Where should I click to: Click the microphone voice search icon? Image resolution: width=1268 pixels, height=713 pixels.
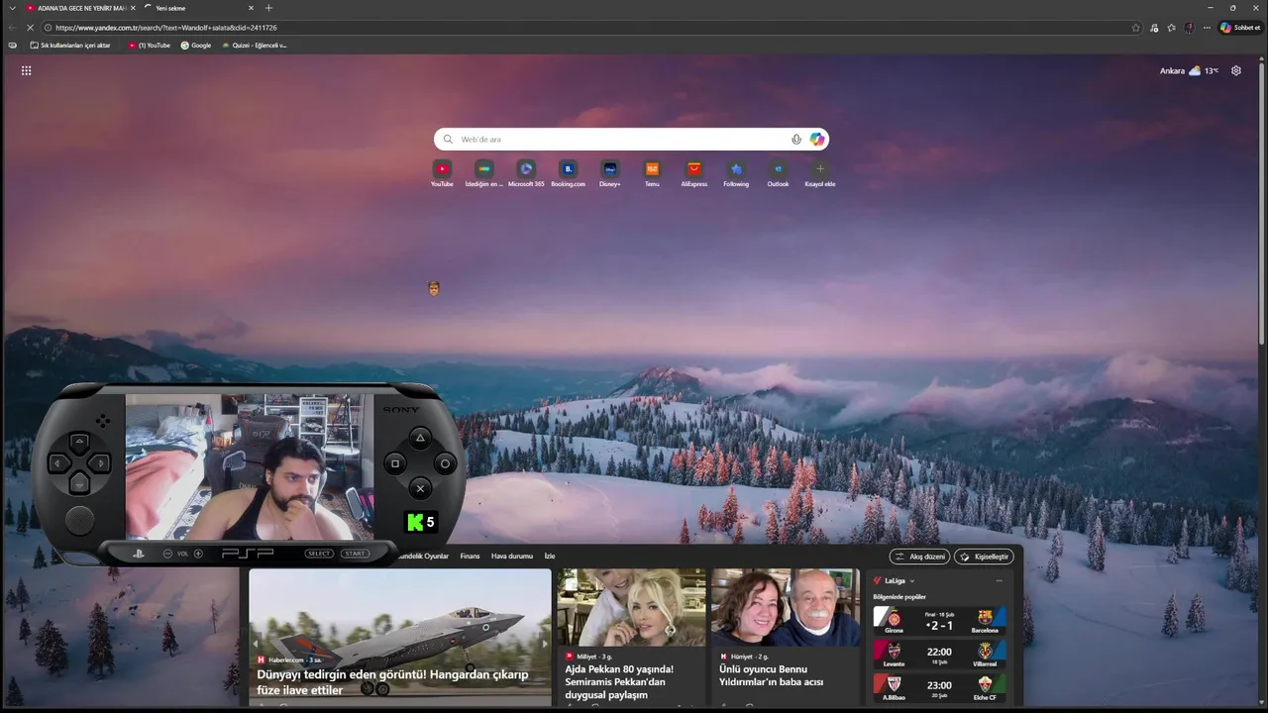(796, 140)
